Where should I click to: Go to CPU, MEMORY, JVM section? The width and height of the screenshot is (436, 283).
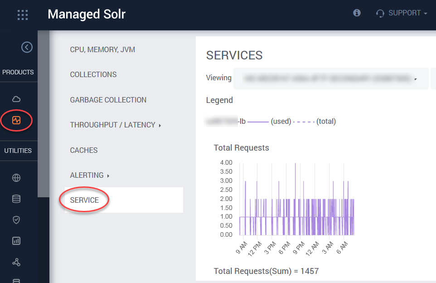click(x=102, y=49)
